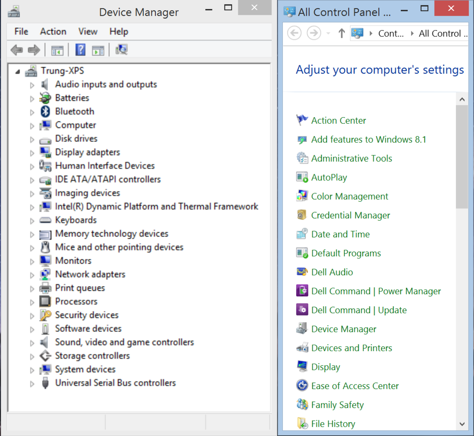This screenshot has height=436, width=474.
Task: Click the Back arrow in Device Manager toolbar
Action: [x=17, y=50]
